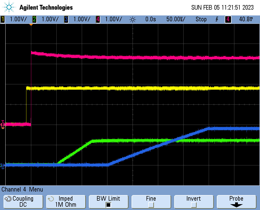This screenshot has height=210, width=260.
Task: Select the channel 2 badge icon
Action: point(34,19)
